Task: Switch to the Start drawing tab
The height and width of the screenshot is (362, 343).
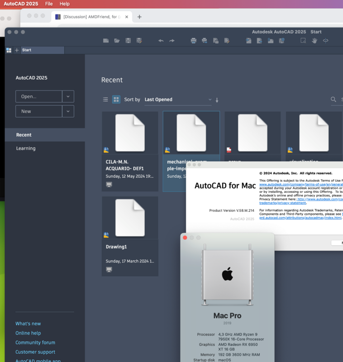Action: click(x=42, y=50)
